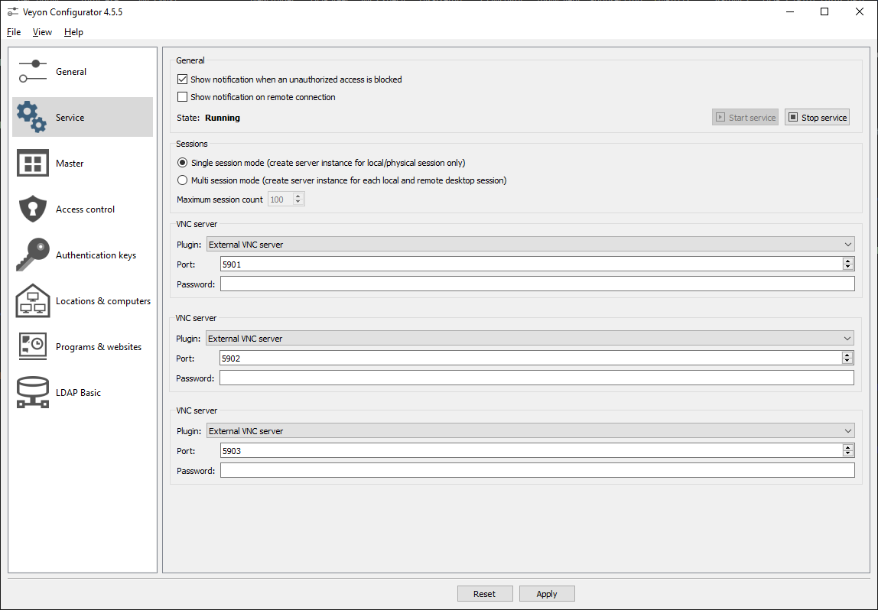The width and height of the screenshot is (878, 610).
Task: Click the Reset button
Action: point(485,594)
